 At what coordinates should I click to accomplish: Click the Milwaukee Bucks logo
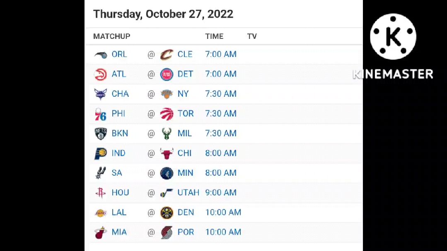coord(167,134)
